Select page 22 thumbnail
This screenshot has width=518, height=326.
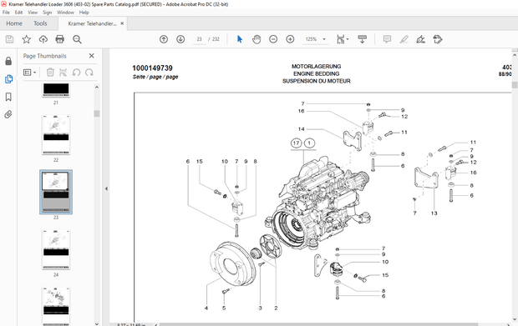pyautogui.click(x=56, y=134)
